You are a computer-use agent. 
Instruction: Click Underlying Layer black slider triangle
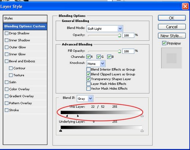coord(61,131)
